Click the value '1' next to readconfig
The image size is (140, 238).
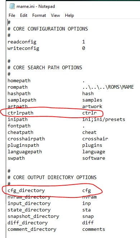84,42
